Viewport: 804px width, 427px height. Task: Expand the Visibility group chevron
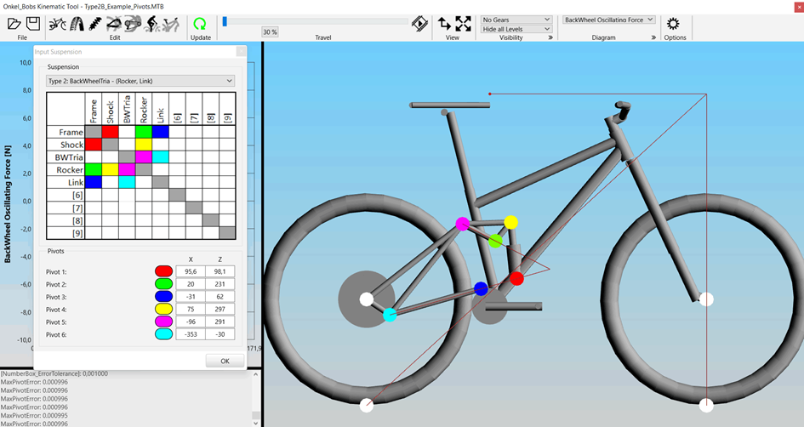pyautogui.click(x=550, y=38)
